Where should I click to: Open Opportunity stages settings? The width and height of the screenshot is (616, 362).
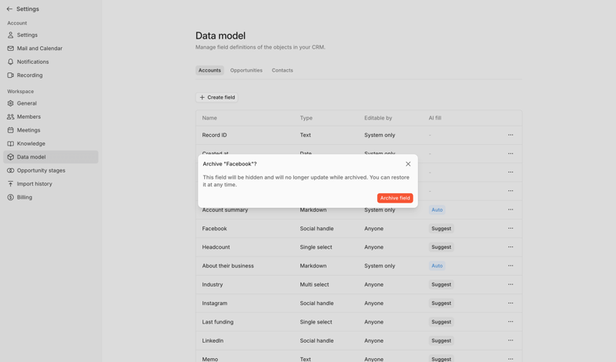41,170
